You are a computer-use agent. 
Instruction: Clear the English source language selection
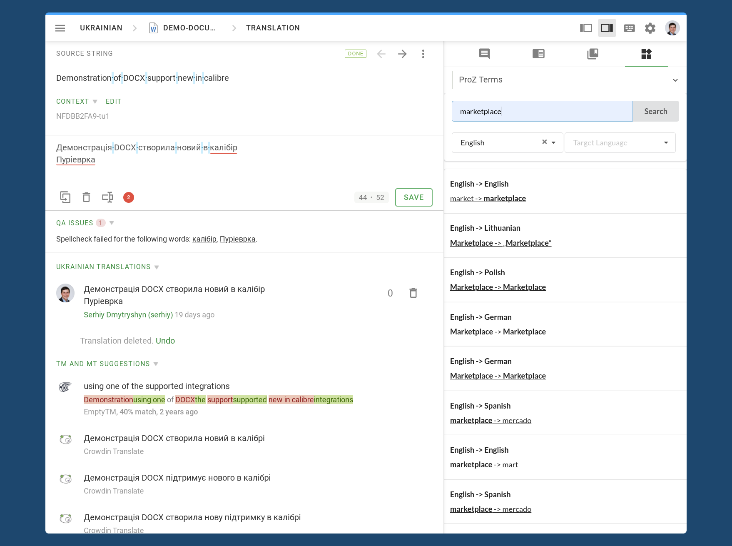point(544,142)
